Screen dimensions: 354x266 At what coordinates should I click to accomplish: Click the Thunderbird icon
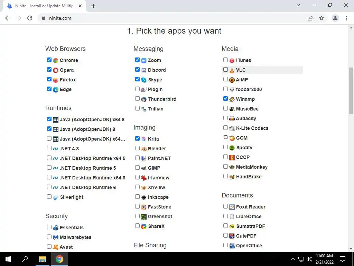pyautogui.click(x=144, y=99)
